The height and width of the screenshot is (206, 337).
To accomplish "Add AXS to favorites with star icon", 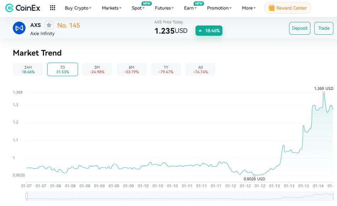I will 49,25.
